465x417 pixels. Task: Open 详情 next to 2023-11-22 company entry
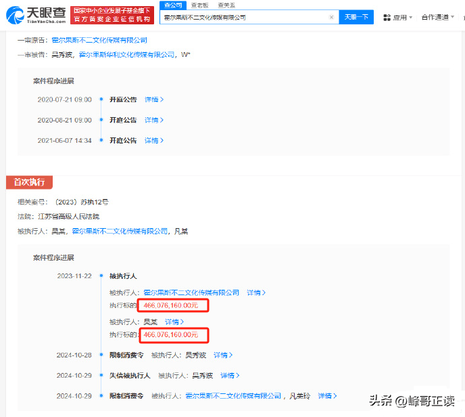coord(256,293)
